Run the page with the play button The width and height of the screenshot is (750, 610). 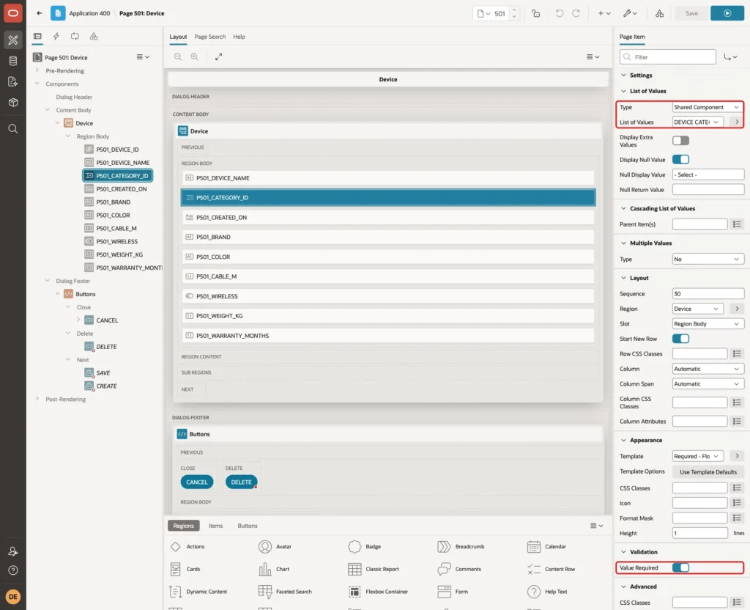pos(727,13)
